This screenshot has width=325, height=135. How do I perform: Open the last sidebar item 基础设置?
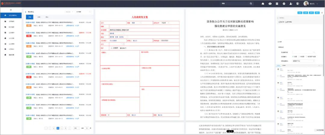11,55
